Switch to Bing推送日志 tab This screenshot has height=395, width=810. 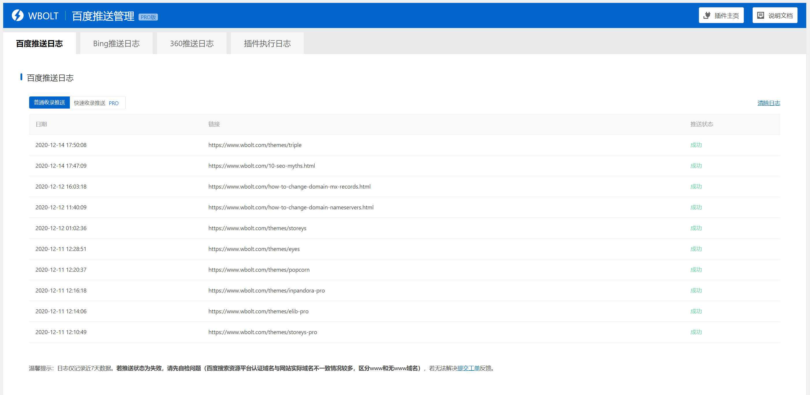coord(116,43)
